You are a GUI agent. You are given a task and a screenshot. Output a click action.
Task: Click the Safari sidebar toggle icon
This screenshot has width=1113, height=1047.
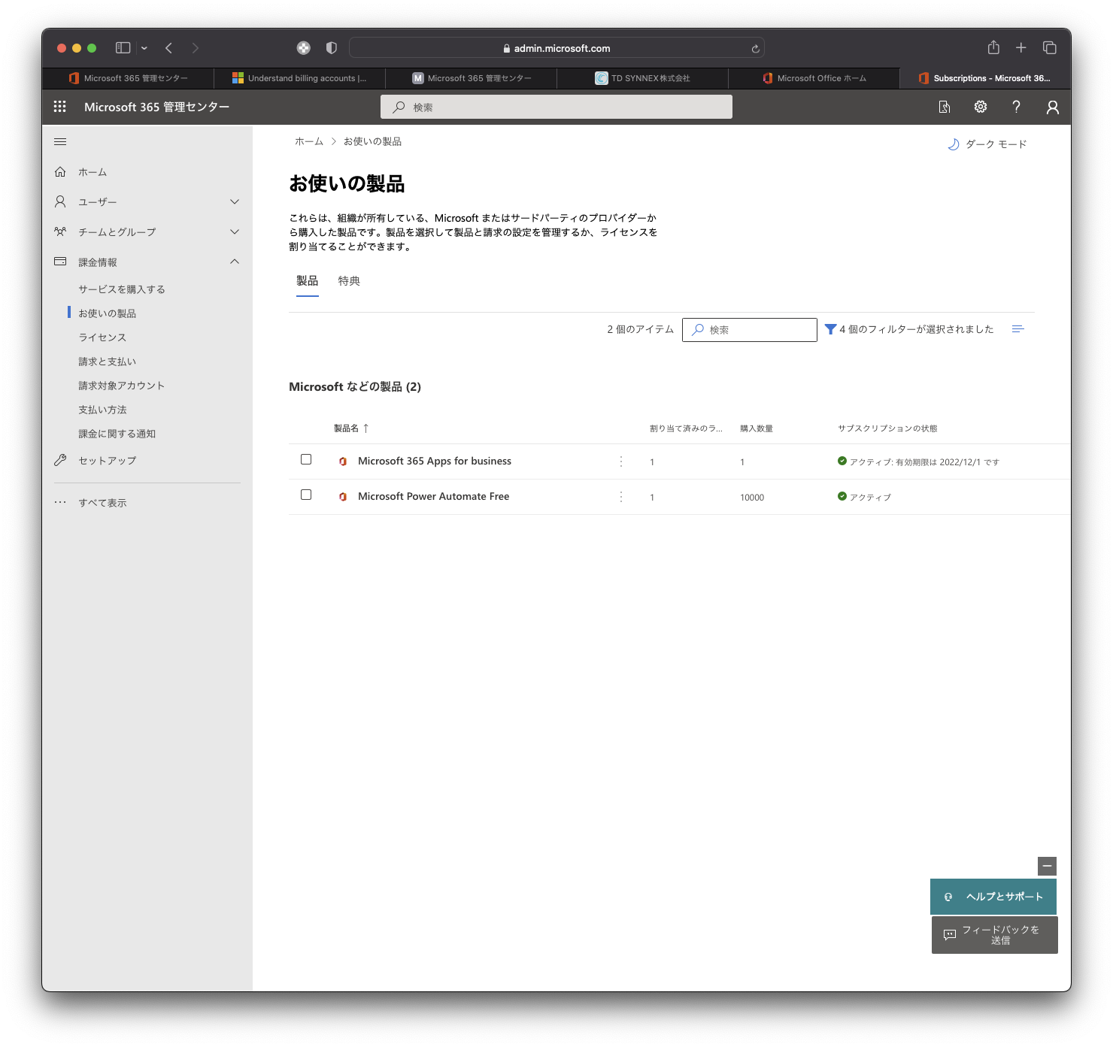click(123, 48)
